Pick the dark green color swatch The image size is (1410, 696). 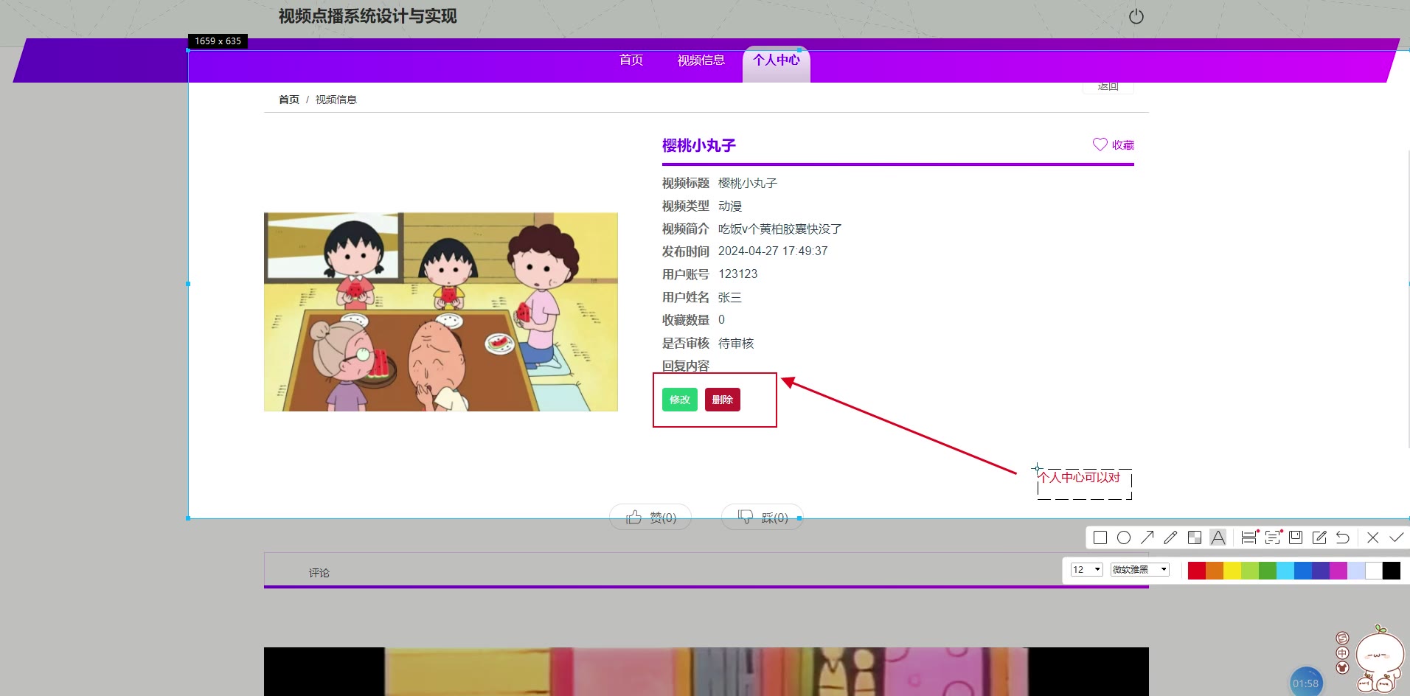tap(1268, 570)
